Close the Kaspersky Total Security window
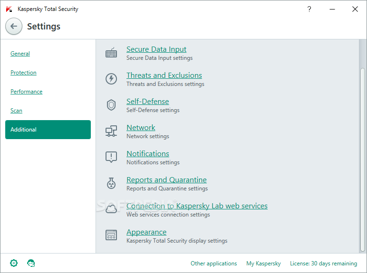Viewport: 367px width, 273px height. point(355,9)
